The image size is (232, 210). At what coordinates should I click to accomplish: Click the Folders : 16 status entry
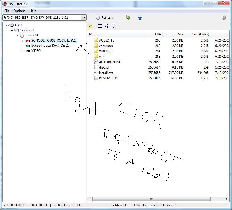click(x=120, y=205)
